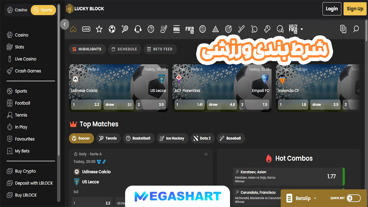
Task: Open the LIVE events icon
Action: (86, 29)
